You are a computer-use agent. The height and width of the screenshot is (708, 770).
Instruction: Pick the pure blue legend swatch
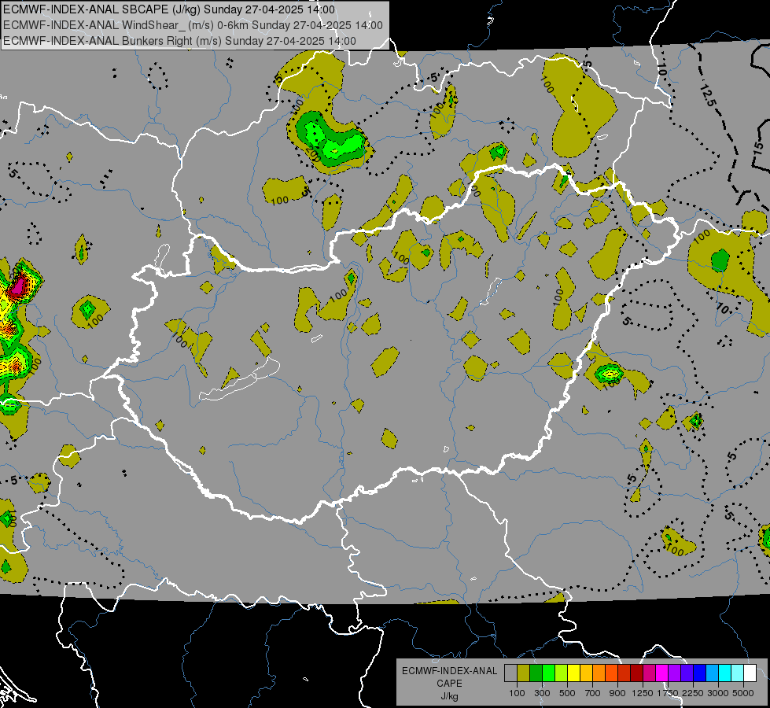(x=700, y=673)
